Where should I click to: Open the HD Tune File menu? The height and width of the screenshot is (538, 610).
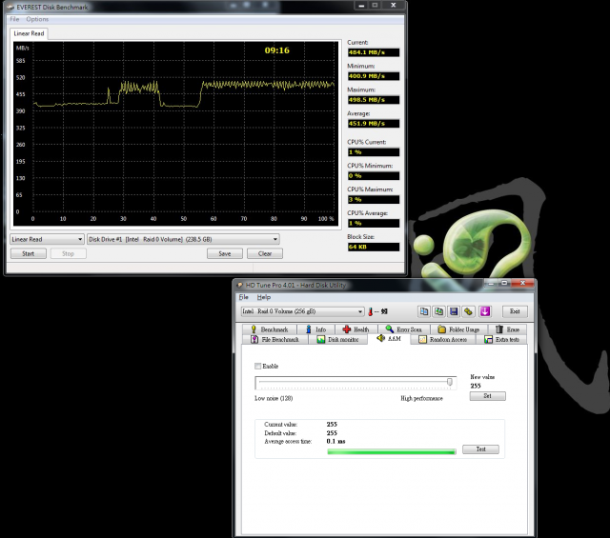click(244, 297)
